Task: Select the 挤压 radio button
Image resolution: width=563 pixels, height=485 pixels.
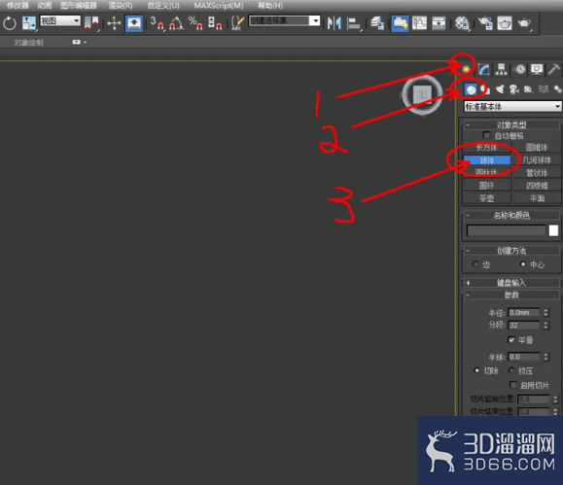Action: 511,370
